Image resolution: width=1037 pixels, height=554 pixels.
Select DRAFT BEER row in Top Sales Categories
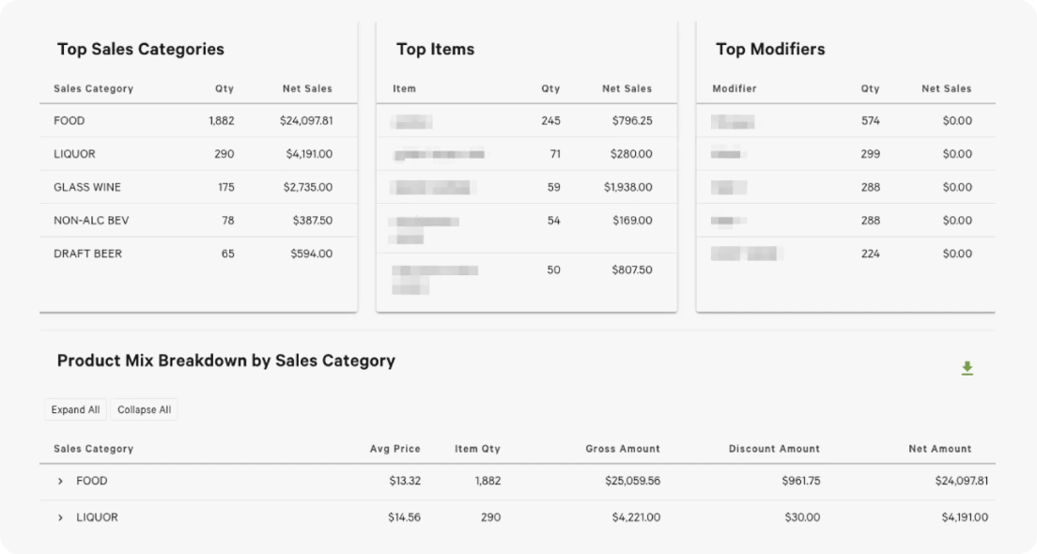click(198, 254)
